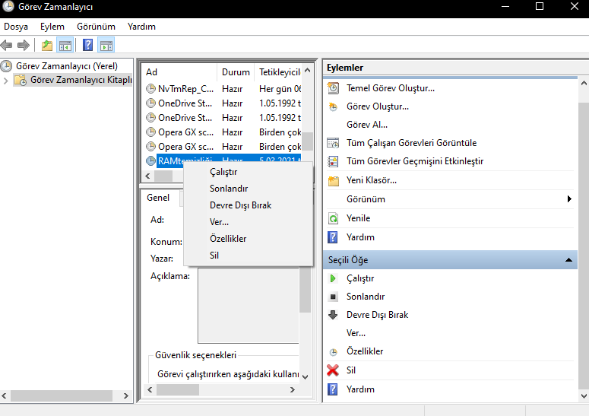
Task: Click the left tree pane scroll-right arrow
Action: pos(126,395)
